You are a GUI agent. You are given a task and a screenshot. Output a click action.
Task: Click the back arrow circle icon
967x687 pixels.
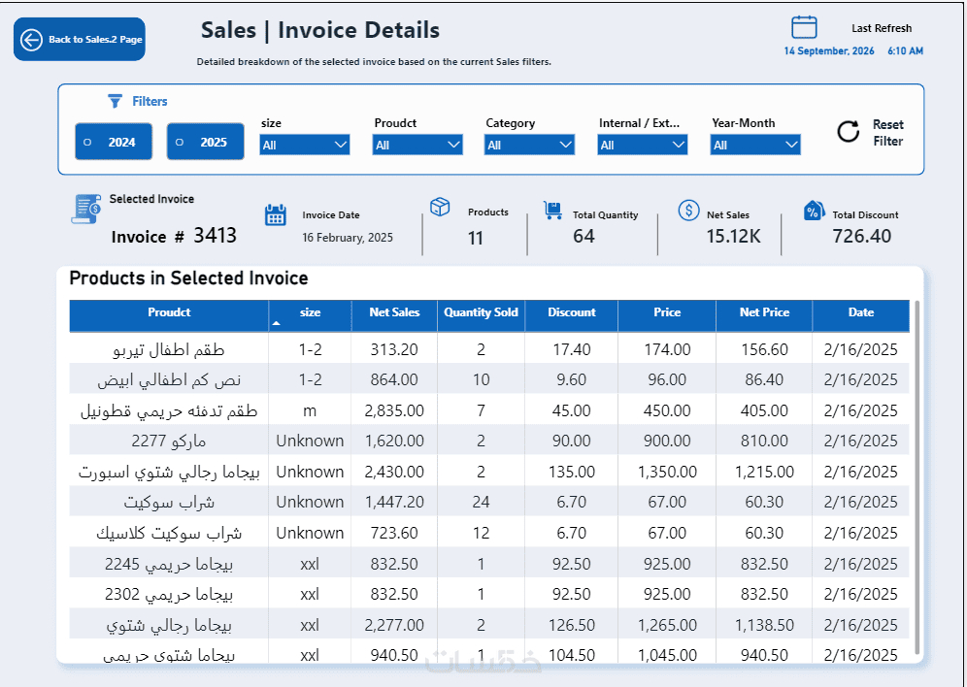(x=31, y=40)
